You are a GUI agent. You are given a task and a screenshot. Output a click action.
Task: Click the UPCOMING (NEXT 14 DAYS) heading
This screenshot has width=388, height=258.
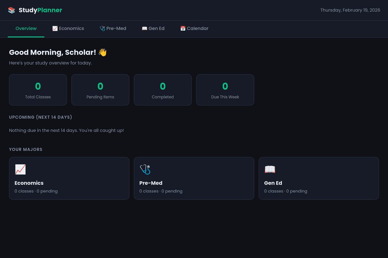pyautogui.click(x=41, y=117)
